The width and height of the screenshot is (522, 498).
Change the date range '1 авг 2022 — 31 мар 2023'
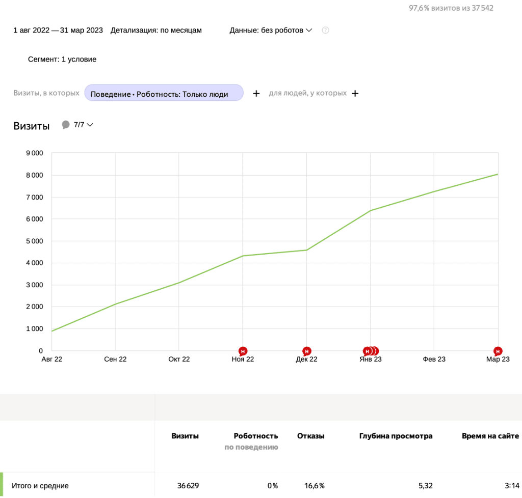pyautogui.click(x=58, y=30)
